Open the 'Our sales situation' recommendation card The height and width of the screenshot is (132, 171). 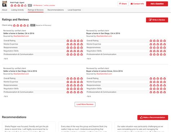point(141,127)
